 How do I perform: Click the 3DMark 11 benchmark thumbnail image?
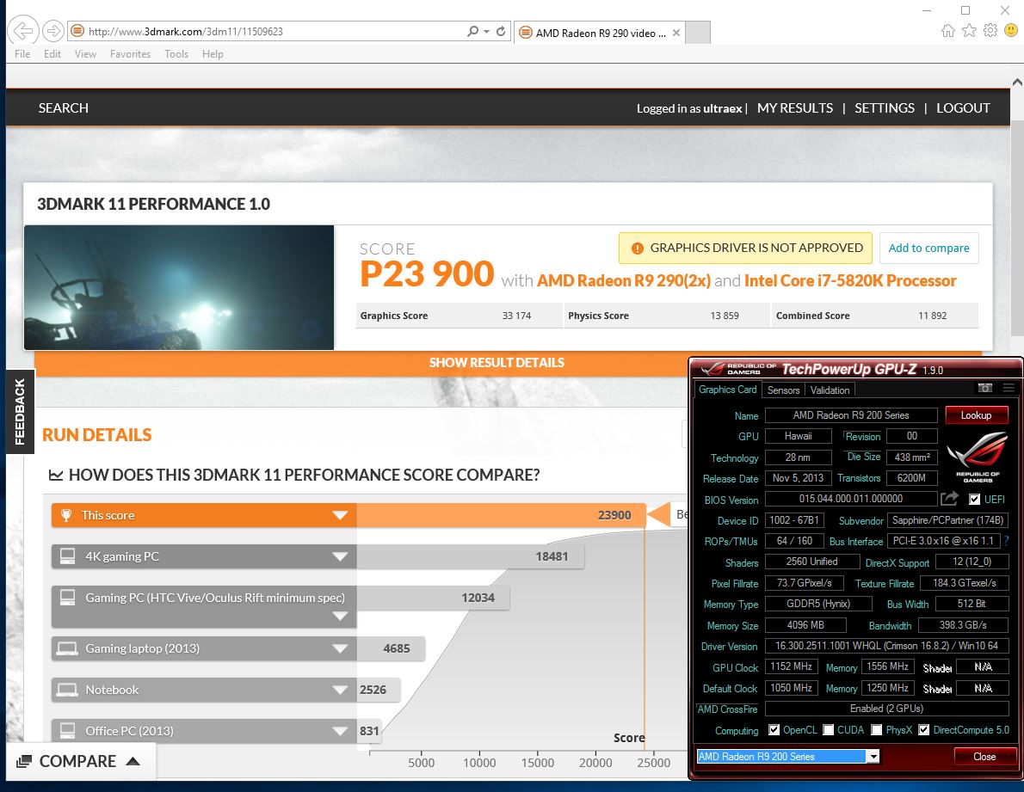pos(179,287)
